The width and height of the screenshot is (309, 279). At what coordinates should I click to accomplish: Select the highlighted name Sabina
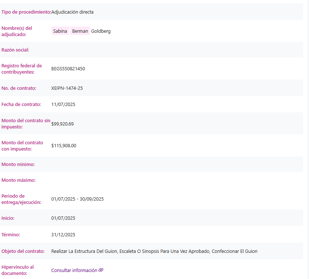click(60, 31)
